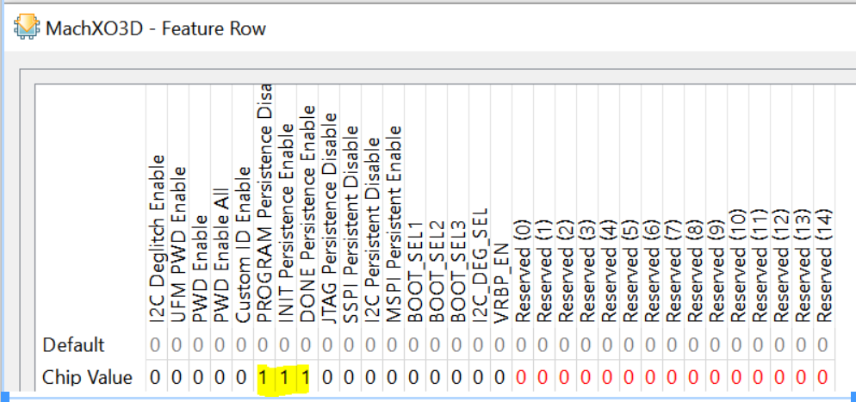Click the BOOT_SEL3 column header
856x402 pixels.
(x=457, y=273)
